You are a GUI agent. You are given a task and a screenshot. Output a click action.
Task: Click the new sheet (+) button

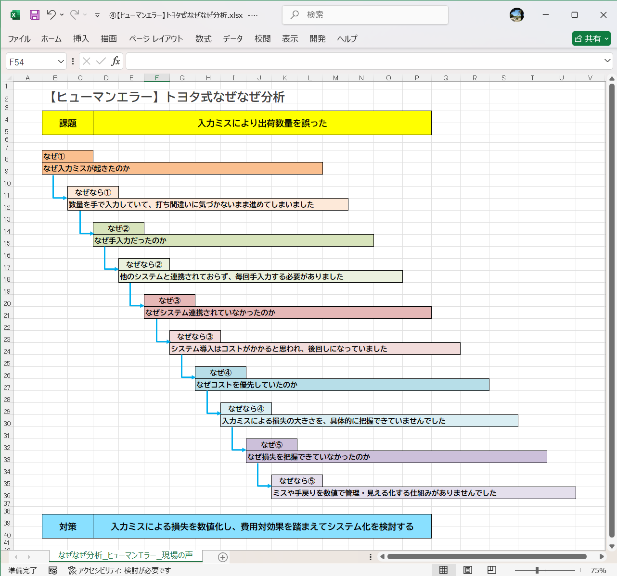(x=222, y=557)
